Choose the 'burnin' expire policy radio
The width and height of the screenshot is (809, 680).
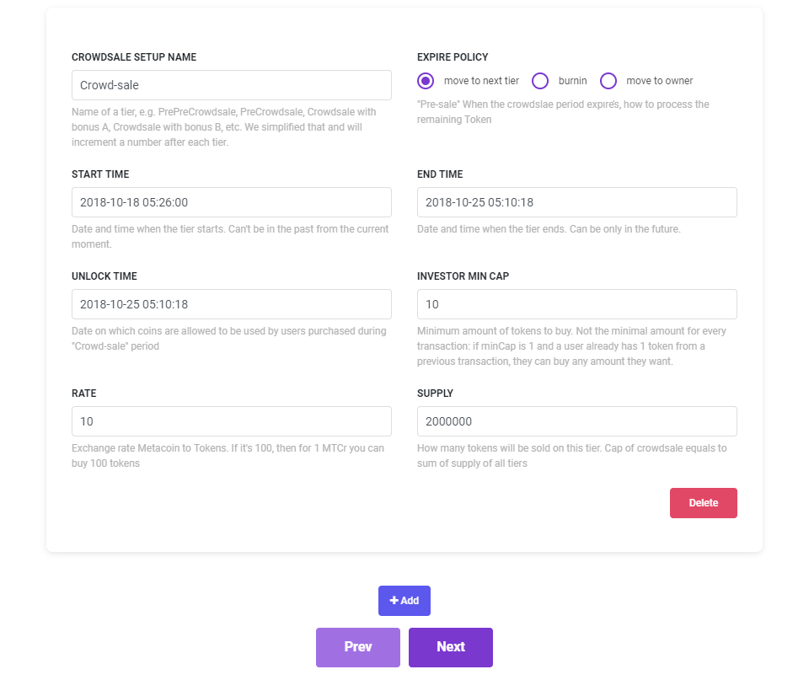click(x=541, y=81)
